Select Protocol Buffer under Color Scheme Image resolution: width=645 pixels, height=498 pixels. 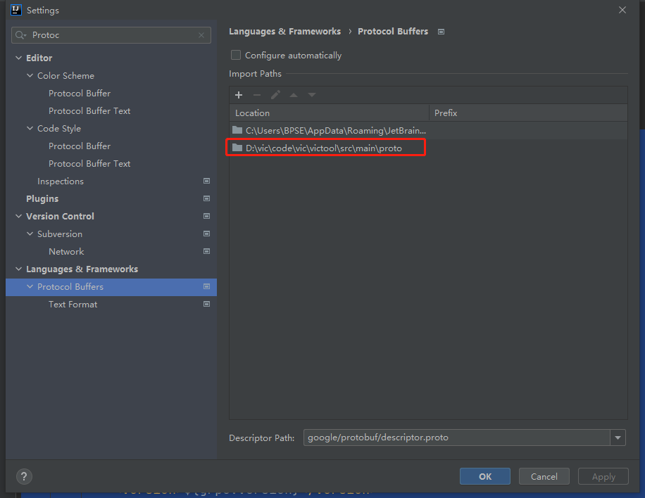pyautogui.click(x=80, y=94)
